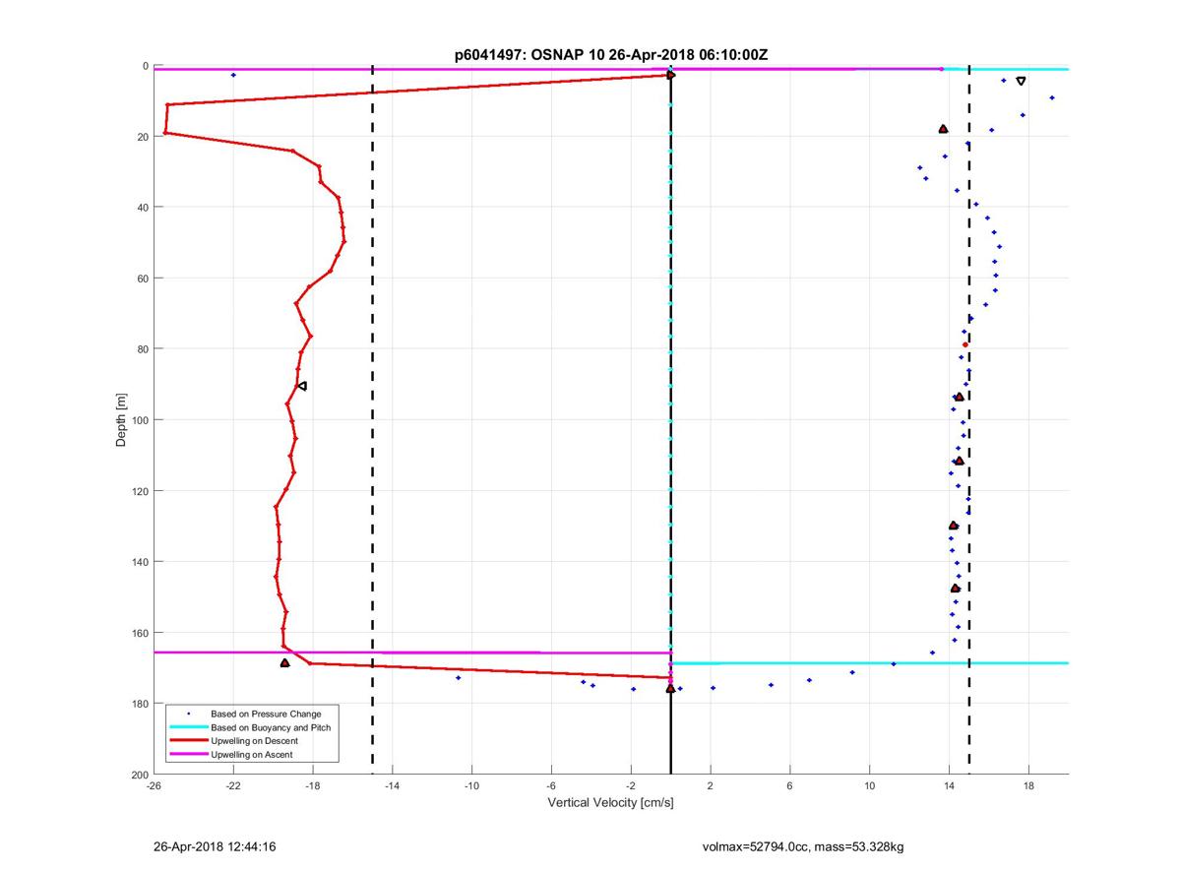Viewport: 1181px width, 871px height.
Task: Click the timestamp '26-Apr-2018 12:44:16' footer text
Action: pyautogui.click(x=214, y=846)
